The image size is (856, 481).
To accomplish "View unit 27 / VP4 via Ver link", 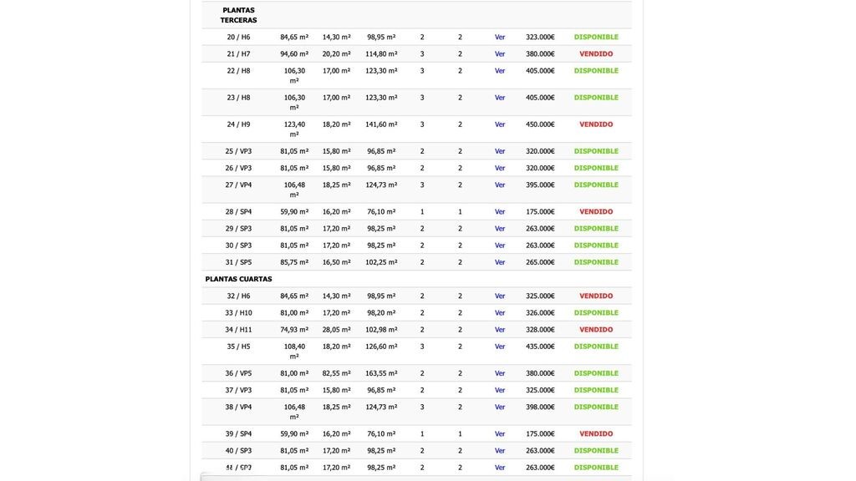I will point(500,185).
